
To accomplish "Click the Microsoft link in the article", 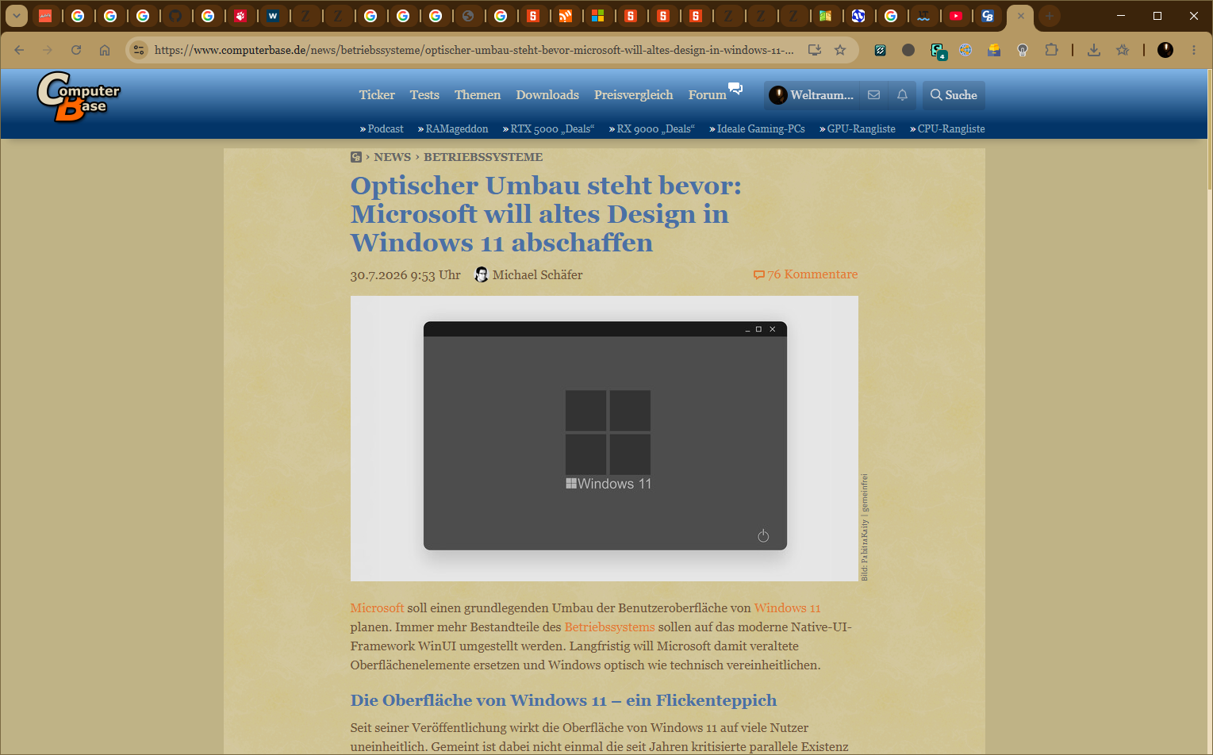I will pyautogui.click(x=377, y=608).
